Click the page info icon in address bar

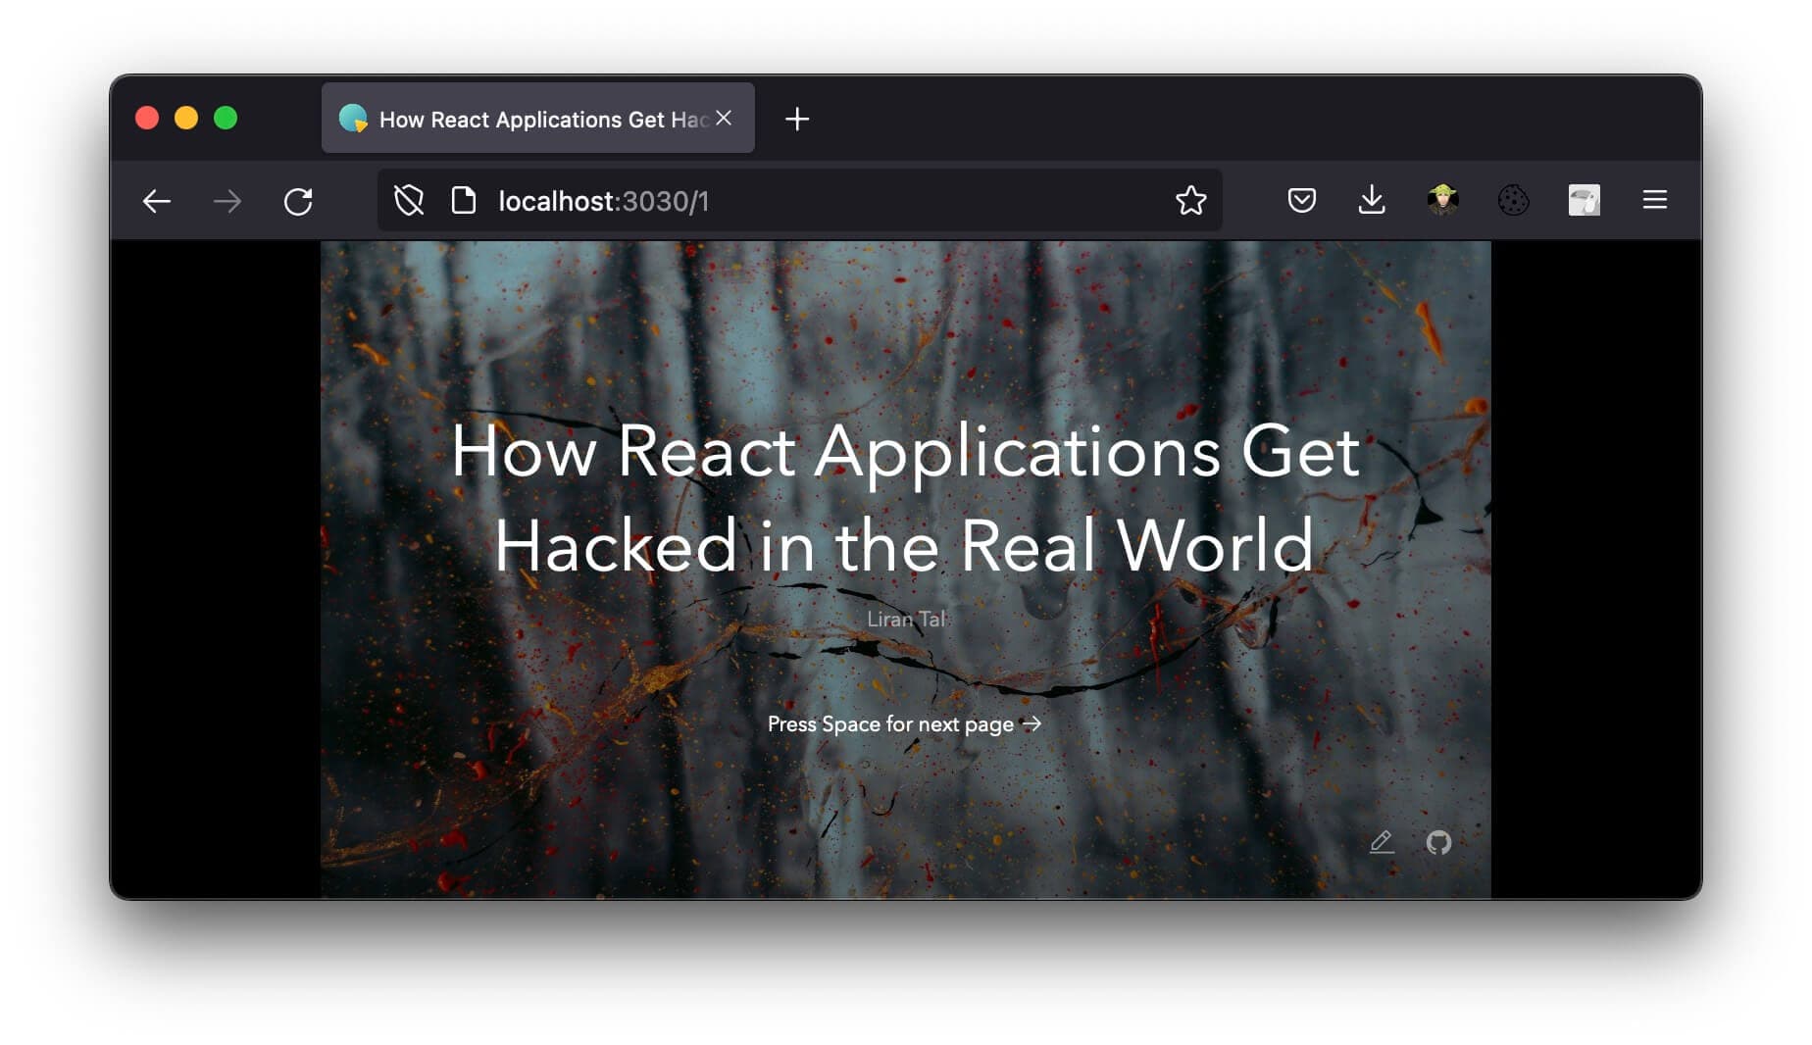pos(463,200)
